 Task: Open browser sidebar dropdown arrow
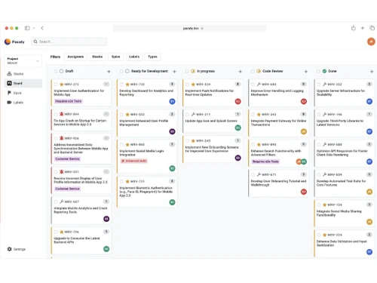coord(34,28)
